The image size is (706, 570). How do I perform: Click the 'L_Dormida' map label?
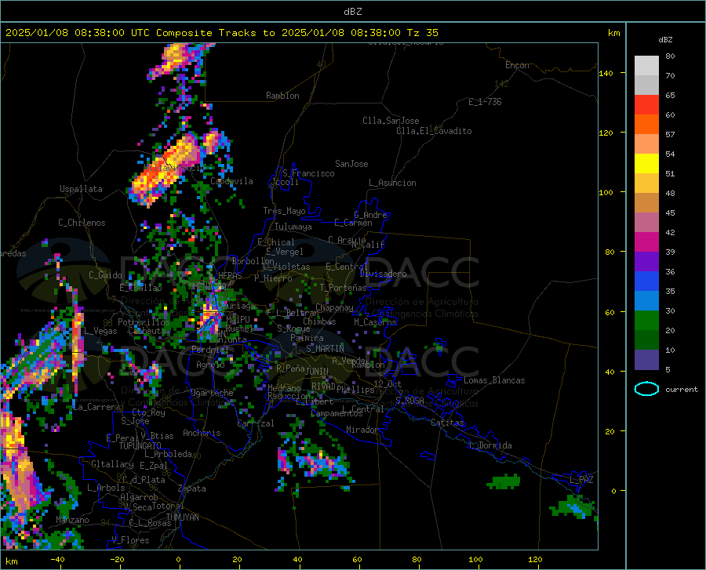(489, 445)
